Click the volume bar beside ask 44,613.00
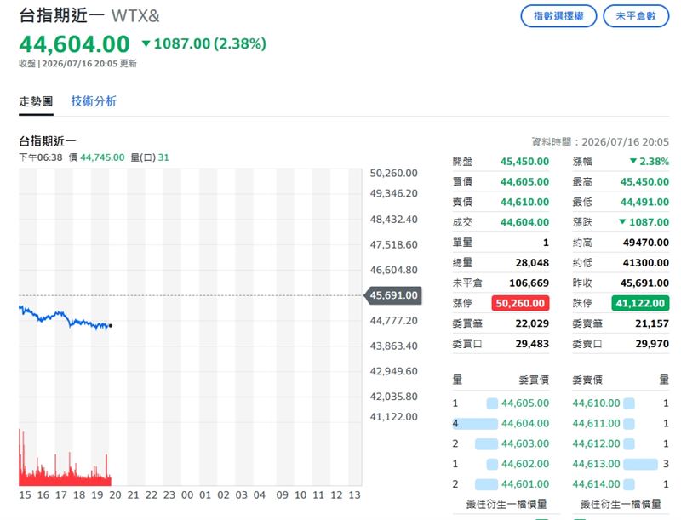The width and height of the screenshot is (681, 520). point(641,464)
